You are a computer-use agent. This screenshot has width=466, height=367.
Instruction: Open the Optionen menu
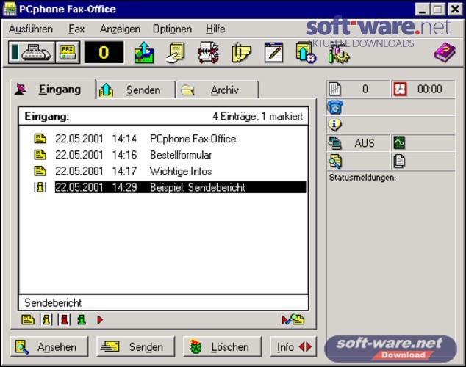coord(173,29)
